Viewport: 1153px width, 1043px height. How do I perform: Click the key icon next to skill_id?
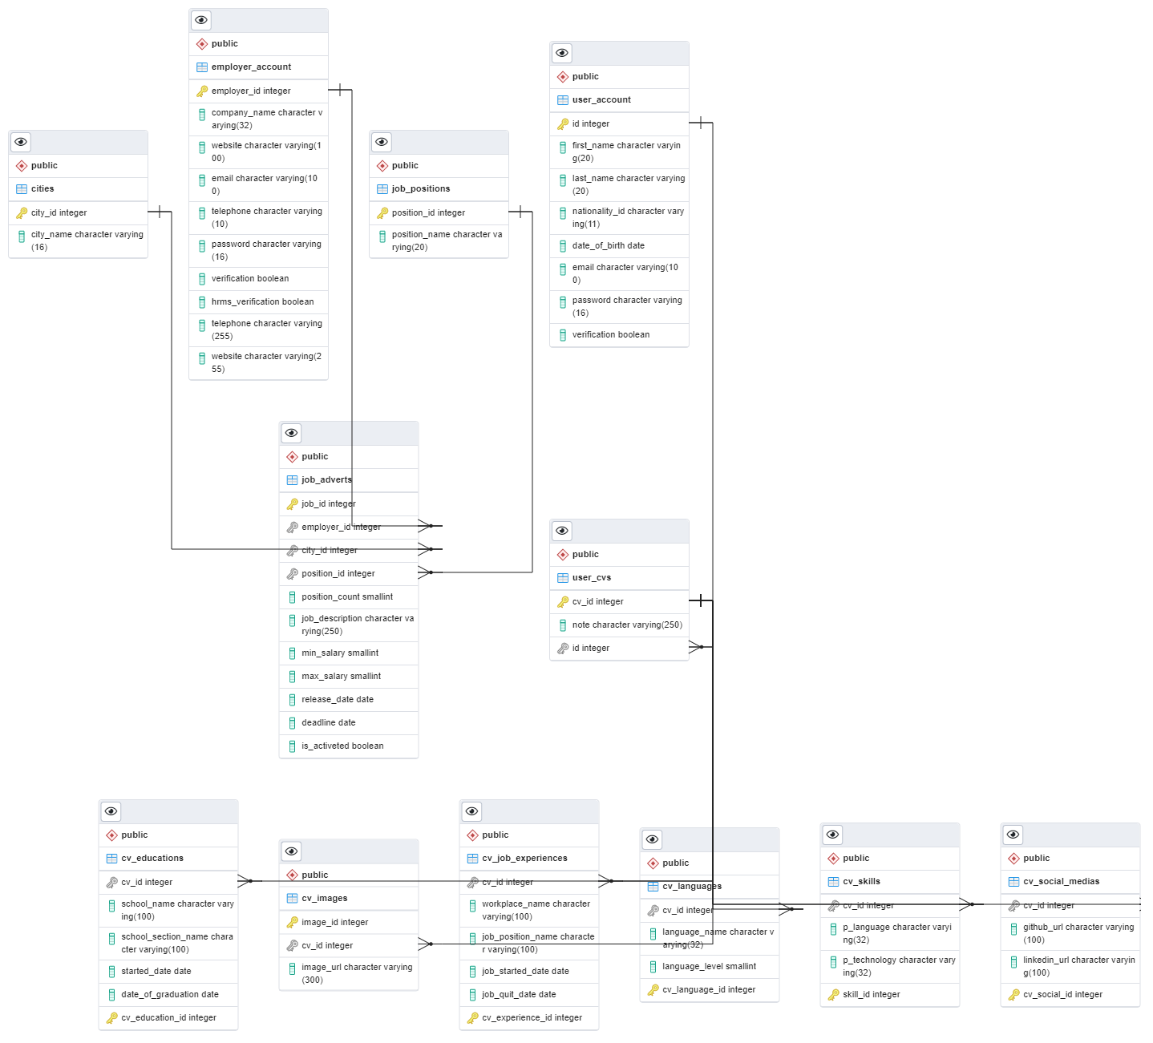coord(833,994)
